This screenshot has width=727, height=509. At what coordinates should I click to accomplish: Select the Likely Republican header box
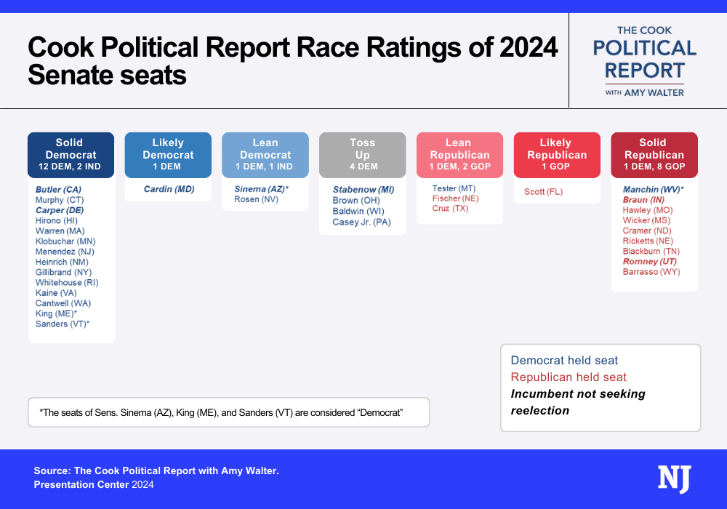click(557, 155)
